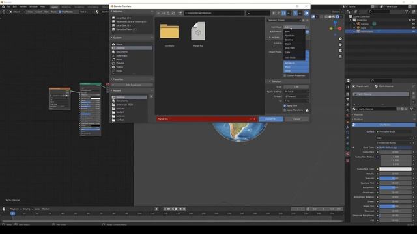Open the Material properties tab
Image resolution: width=417 pixels, height=234 pixels.
click(x=347, y=154)
